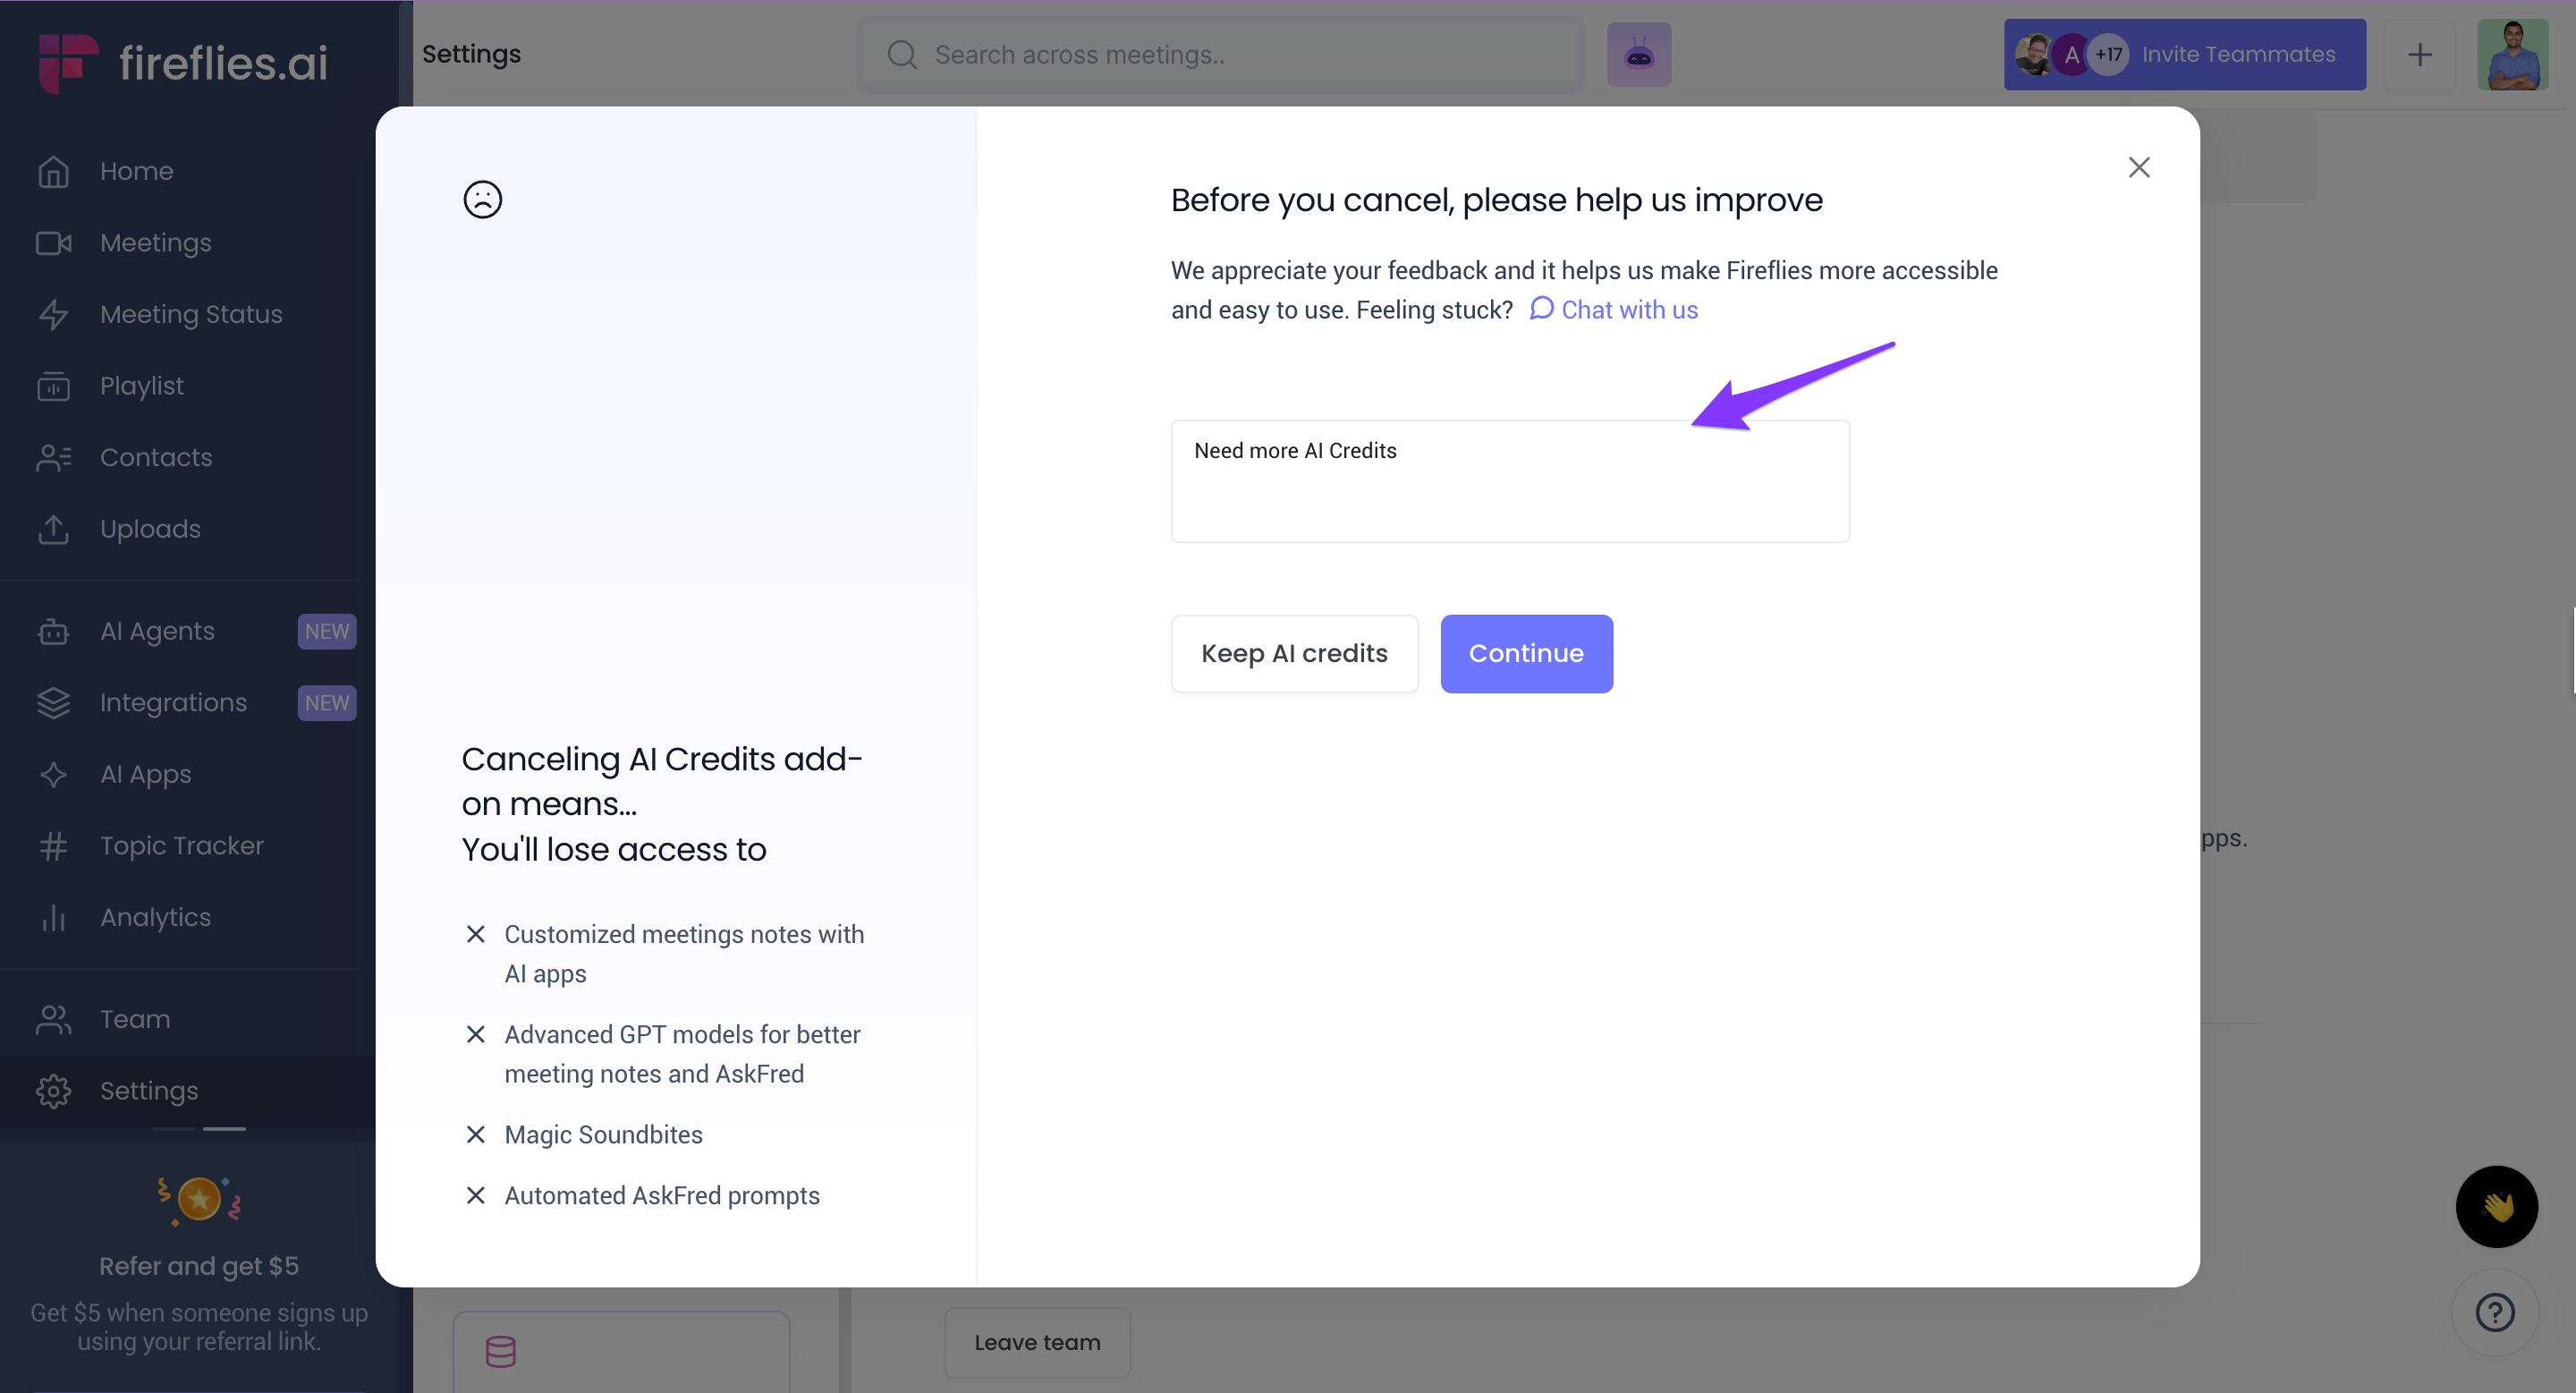Image resolution: width=2576 pixels, height=1393 pixels.
Task: Open the Meetings camera icon
Action: click(53, 243)
